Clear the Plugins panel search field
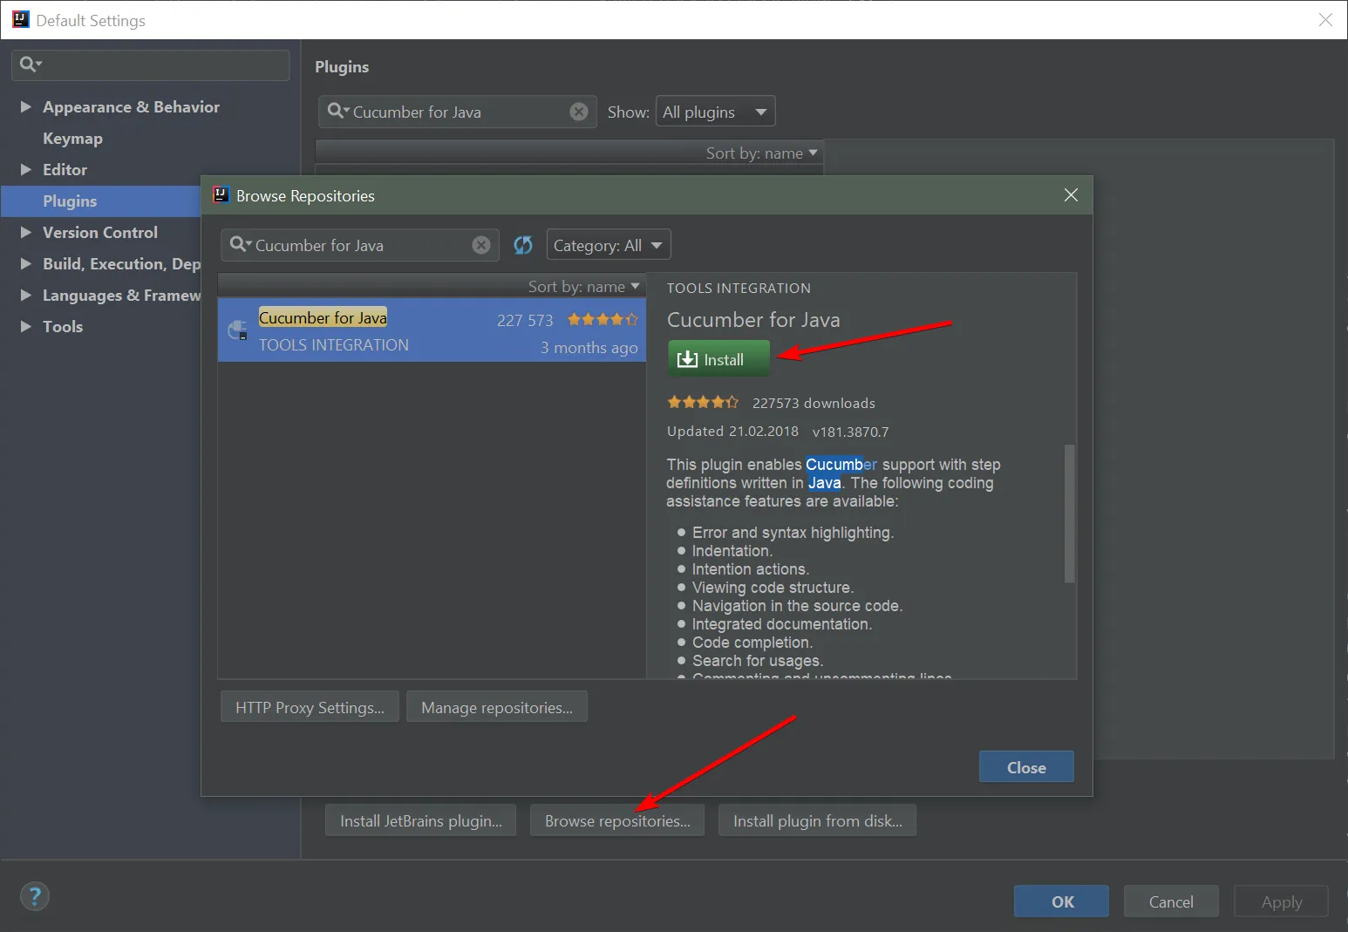 [579, 112]
